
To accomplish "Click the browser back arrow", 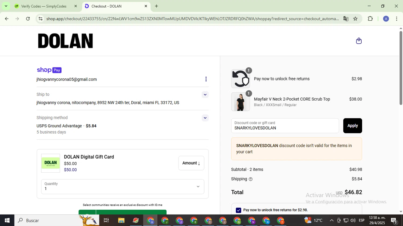I will (x=7, y=18).
